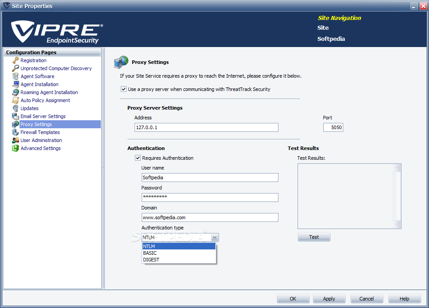
Task: Click the Site navigation link
Action: [323, 28]
